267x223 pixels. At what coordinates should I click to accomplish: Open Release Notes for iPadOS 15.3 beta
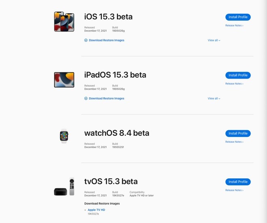[234, 84]
